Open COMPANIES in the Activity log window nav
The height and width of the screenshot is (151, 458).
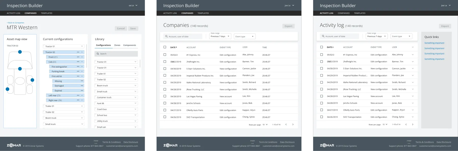tap(344, 13)
